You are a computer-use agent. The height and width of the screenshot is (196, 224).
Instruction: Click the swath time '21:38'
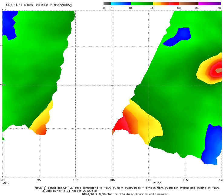click(x=157, y=183)
